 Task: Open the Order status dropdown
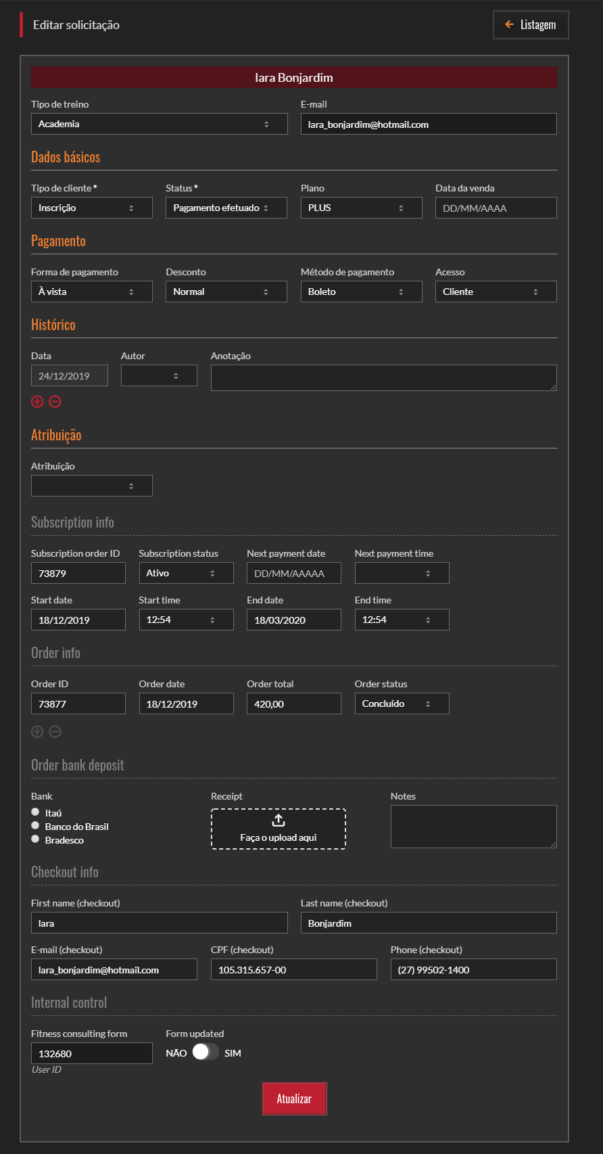[402, 703]
